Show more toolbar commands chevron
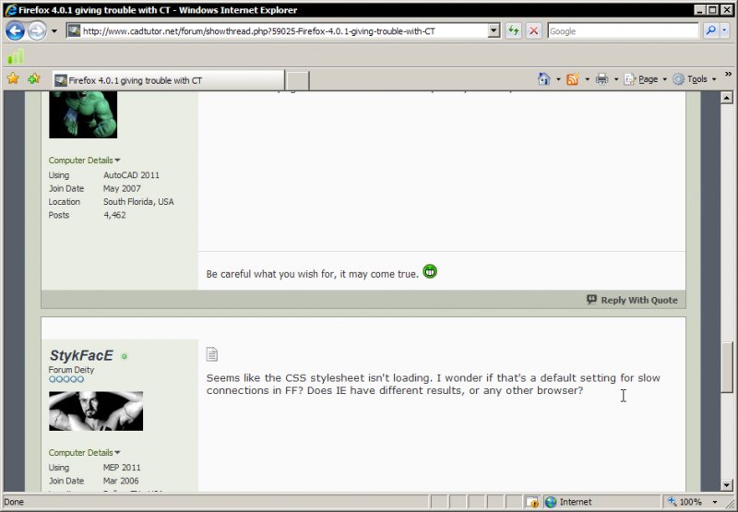The image size is (738, 512). (728, 75)
